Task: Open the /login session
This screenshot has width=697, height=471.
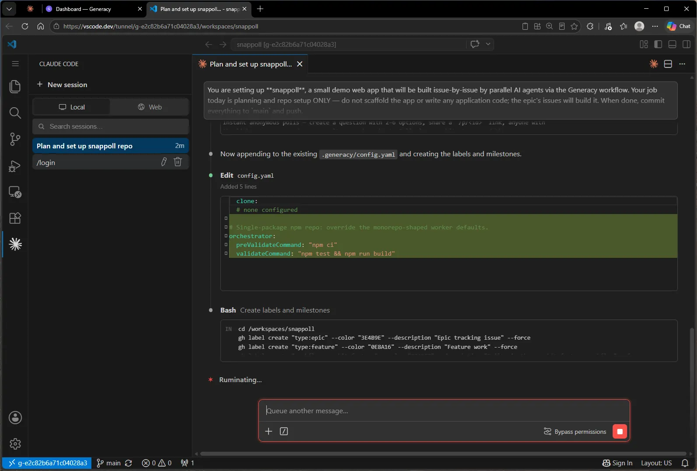Action: click(x=96, y=162)
